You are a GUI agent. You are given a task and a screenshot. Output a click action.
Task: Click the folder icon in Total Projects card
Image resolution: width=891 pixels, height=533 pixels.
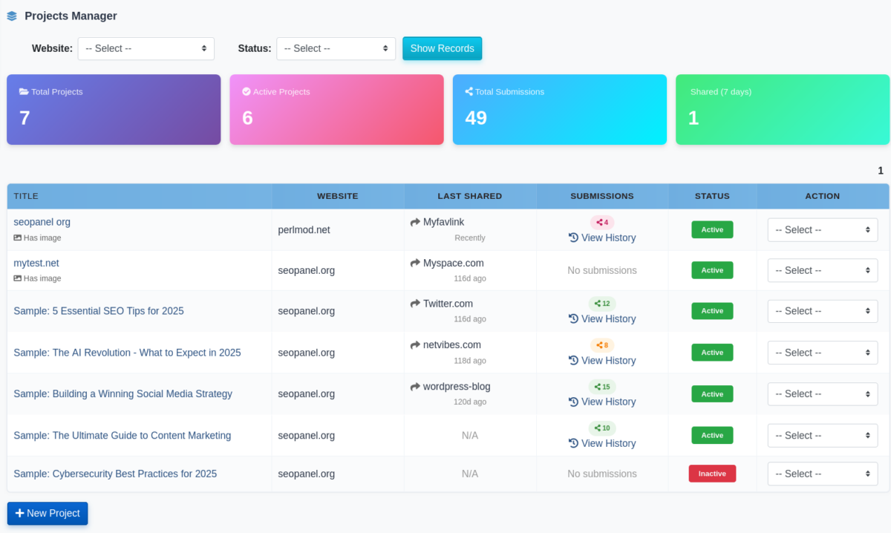(24, 92)
